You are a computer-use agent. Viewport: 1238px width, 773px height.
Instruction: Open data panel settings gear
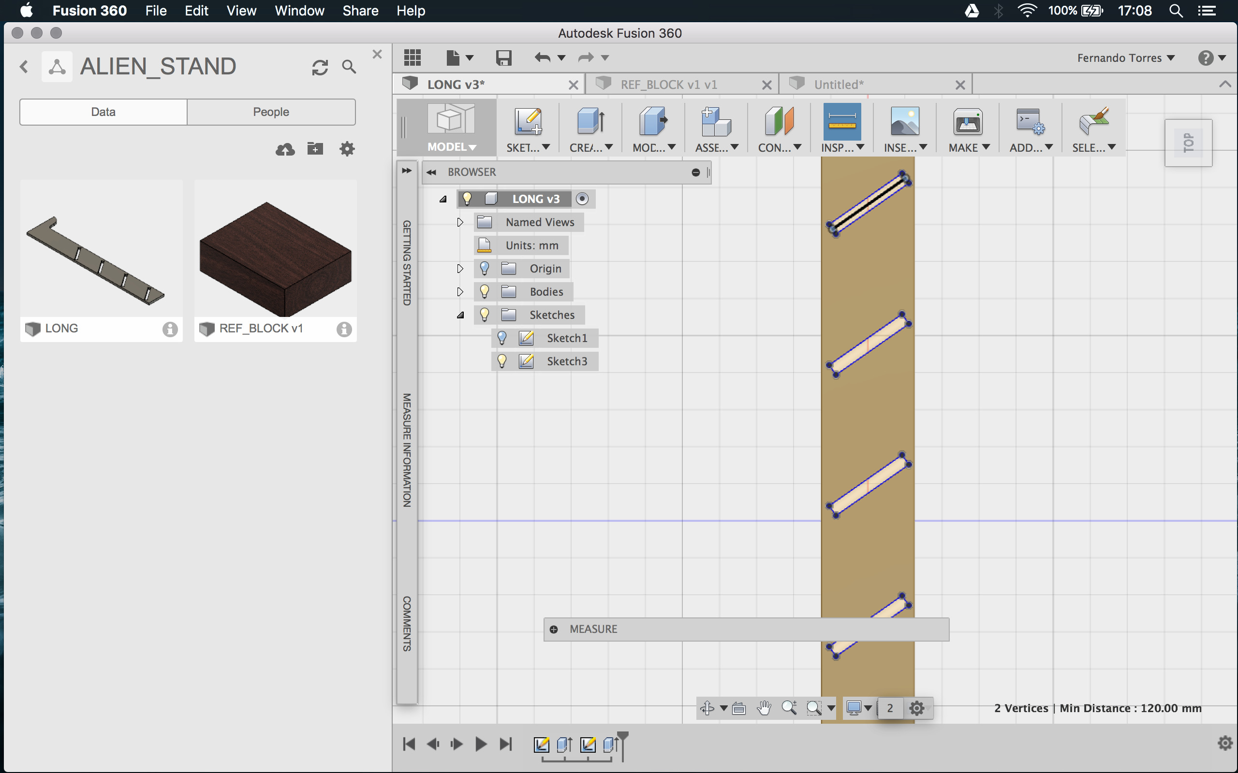(347, 149)
